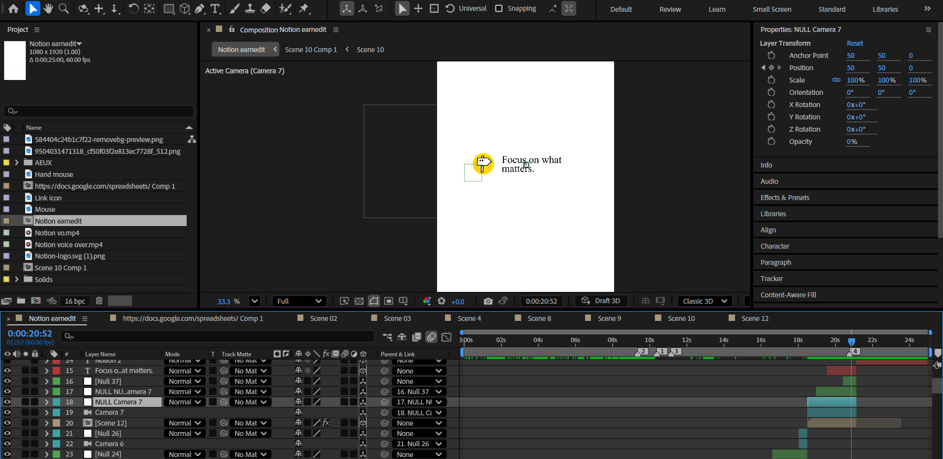Viewport: 943px width, 459px height.
Task: Take a snapshot with camera icon
Action: (x=488, y=301)
